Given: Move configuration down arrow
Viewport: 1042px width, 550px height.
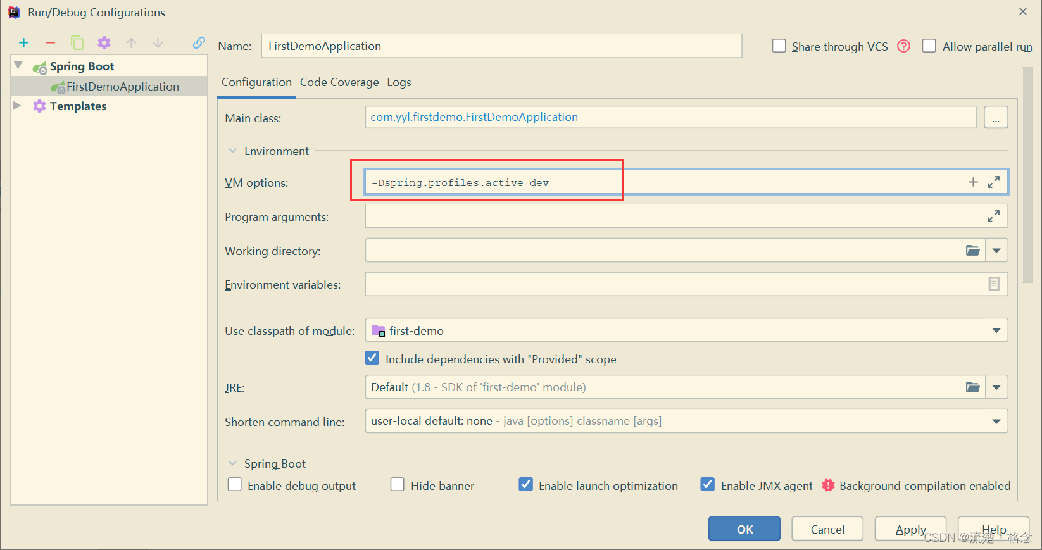Looking at the screenshot, I should (158, 43).
